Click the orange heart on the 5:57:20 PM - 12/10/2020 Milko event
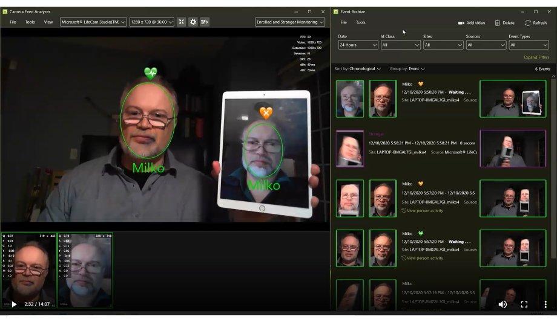Screen dimensions: 557x322 (x=421, y=184)
